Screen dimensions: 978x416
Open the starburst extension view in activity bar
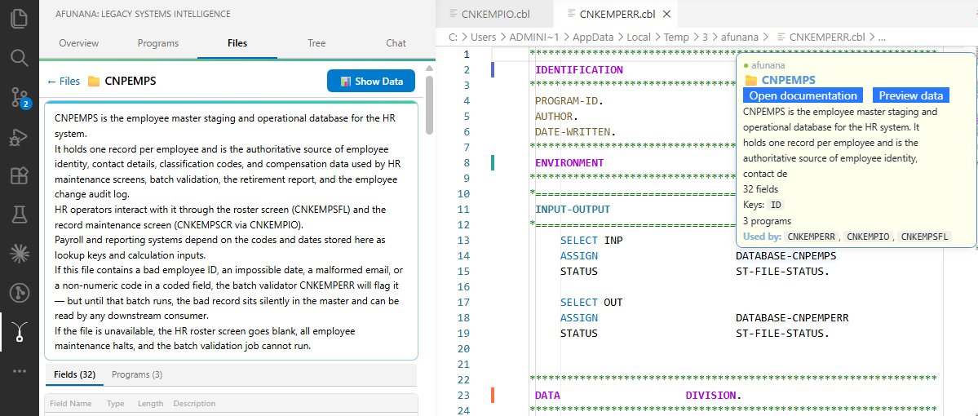[x=20, y=253]
